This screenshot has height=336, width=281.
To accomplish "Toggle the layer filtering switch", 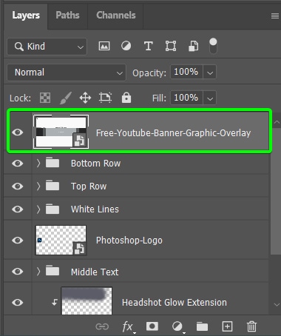I will tap(213, 46).
